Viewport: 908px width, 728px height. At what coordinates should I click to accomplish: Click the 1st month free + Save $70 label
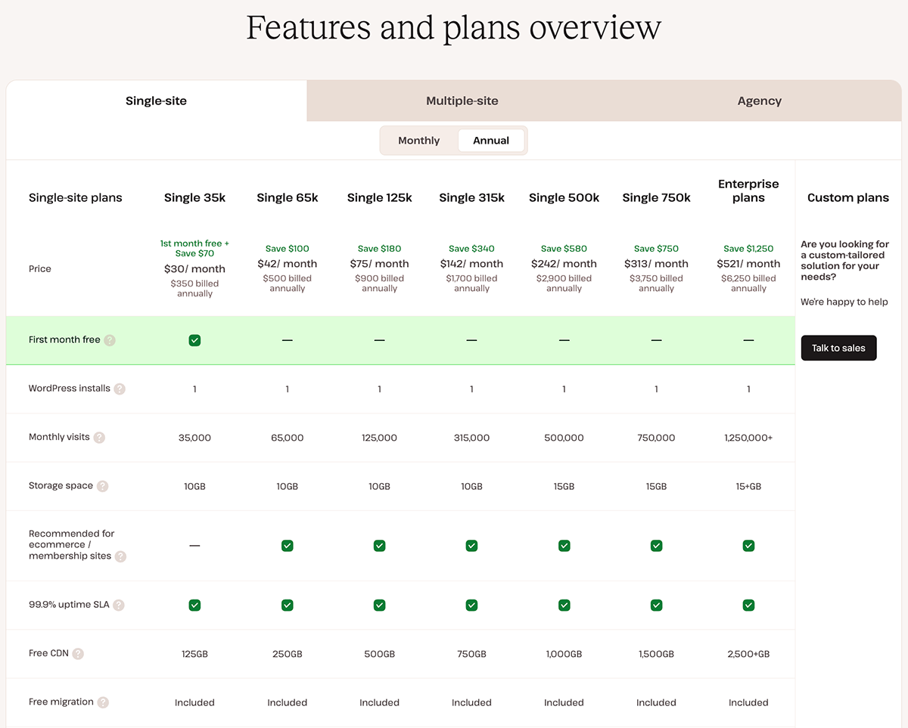(x=194, y=249)
